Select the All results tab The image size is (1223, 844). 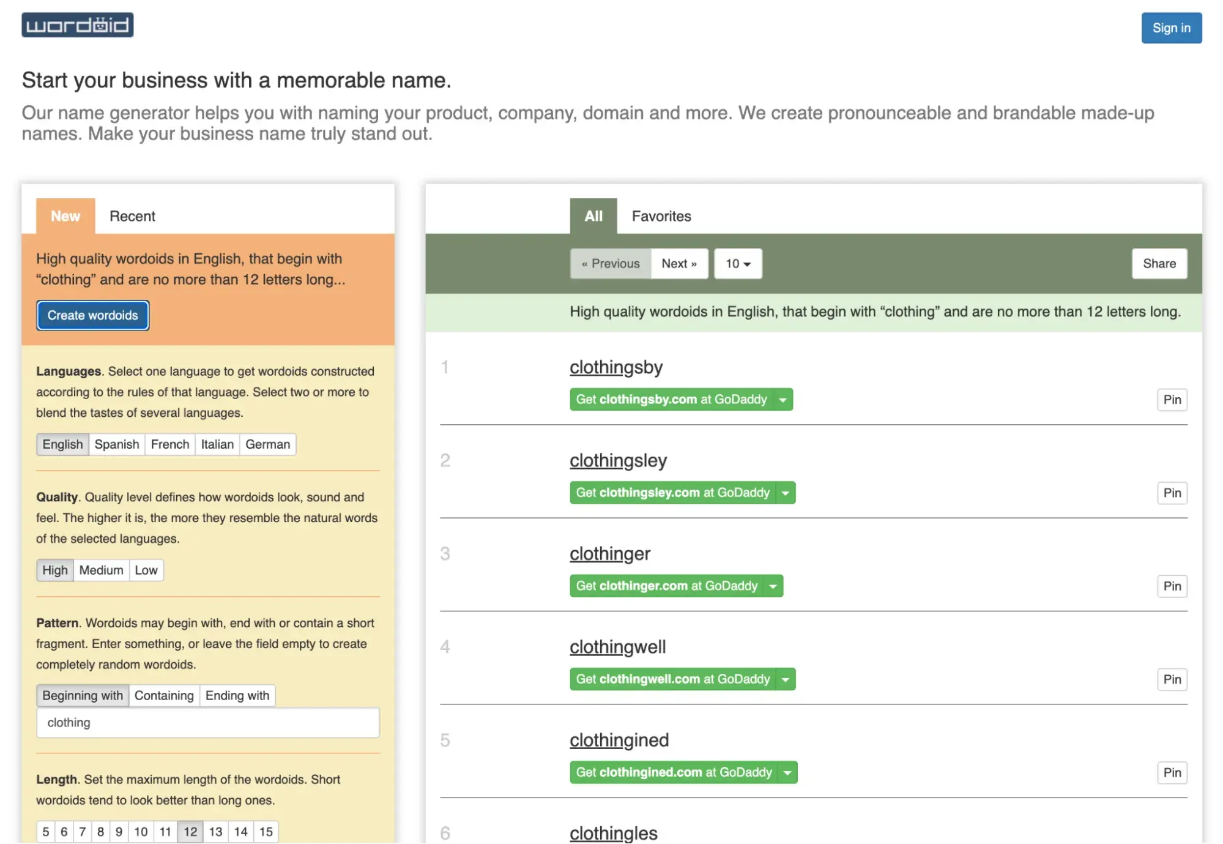[593, 216]
